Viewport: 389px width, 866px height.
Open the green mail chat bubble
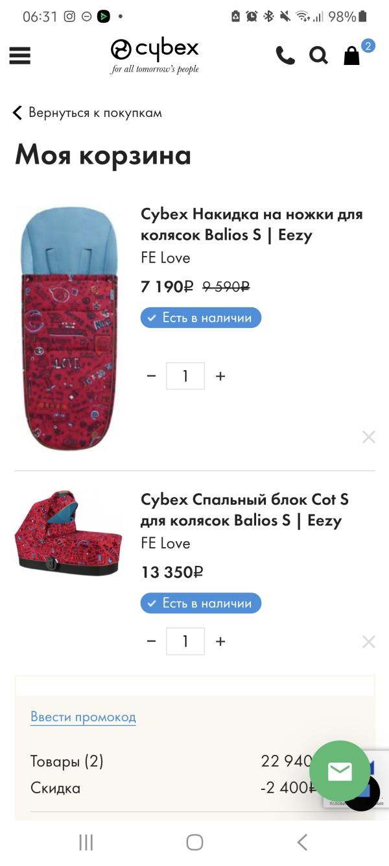coord(340,771)
